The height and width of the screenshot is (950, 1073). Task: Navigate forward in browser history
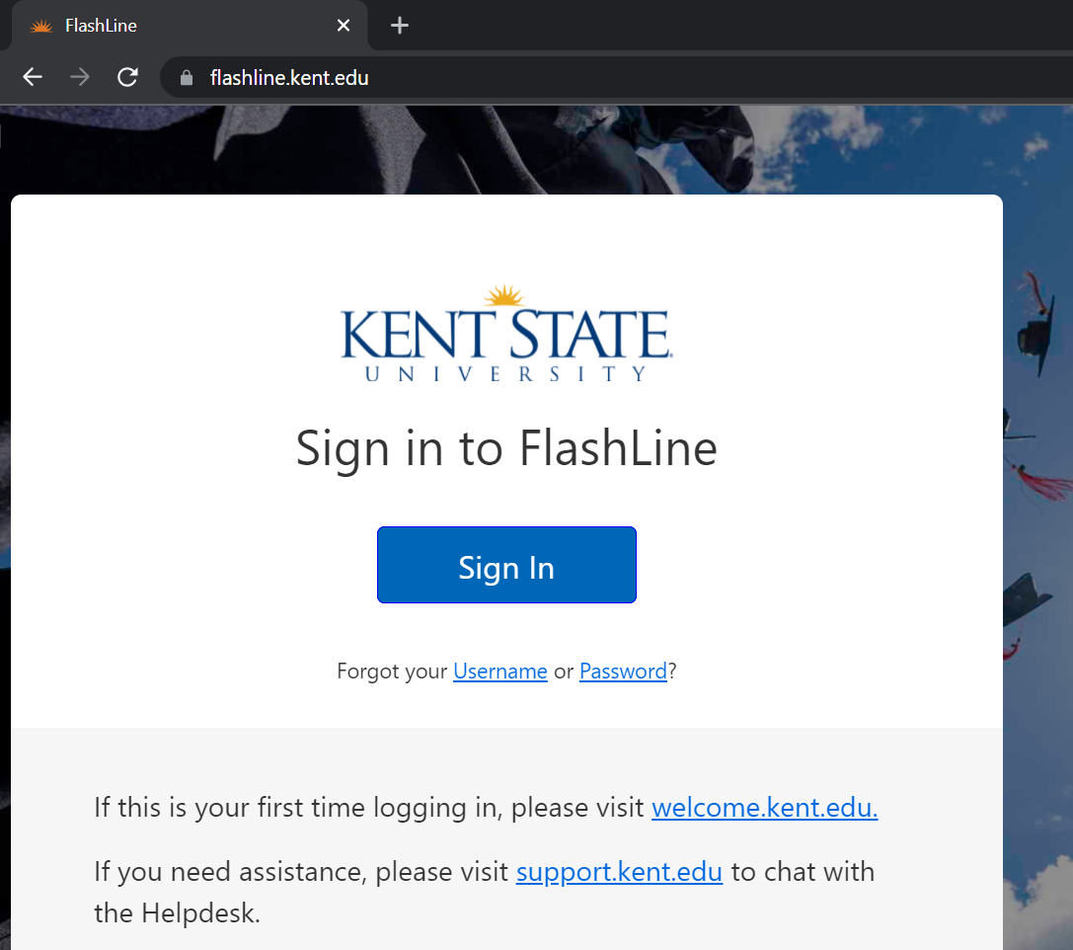coord(79,76)
